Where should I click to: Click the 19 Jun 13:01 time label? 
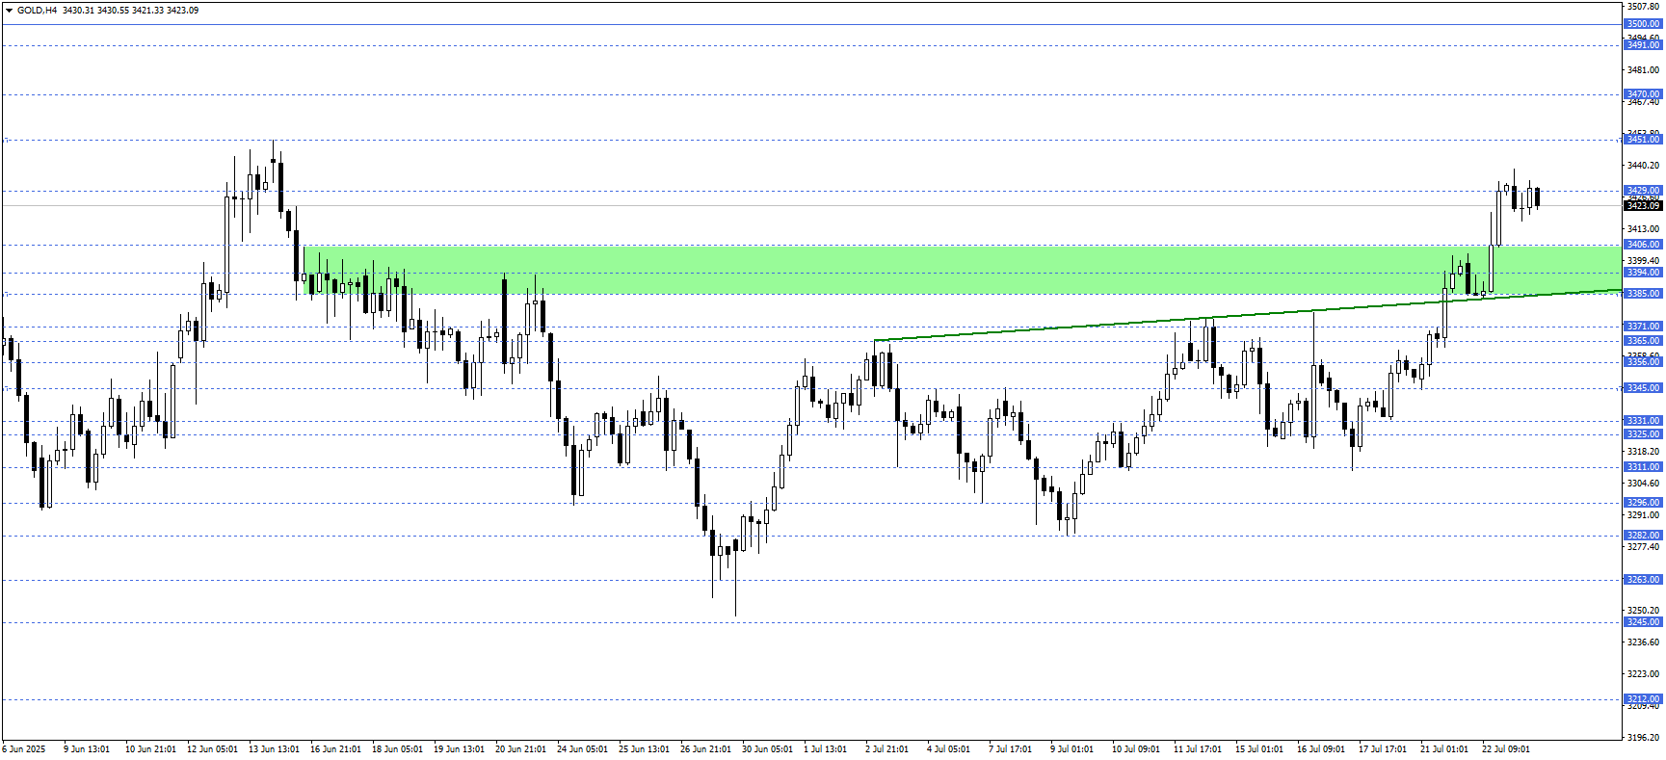pos(459,749)
